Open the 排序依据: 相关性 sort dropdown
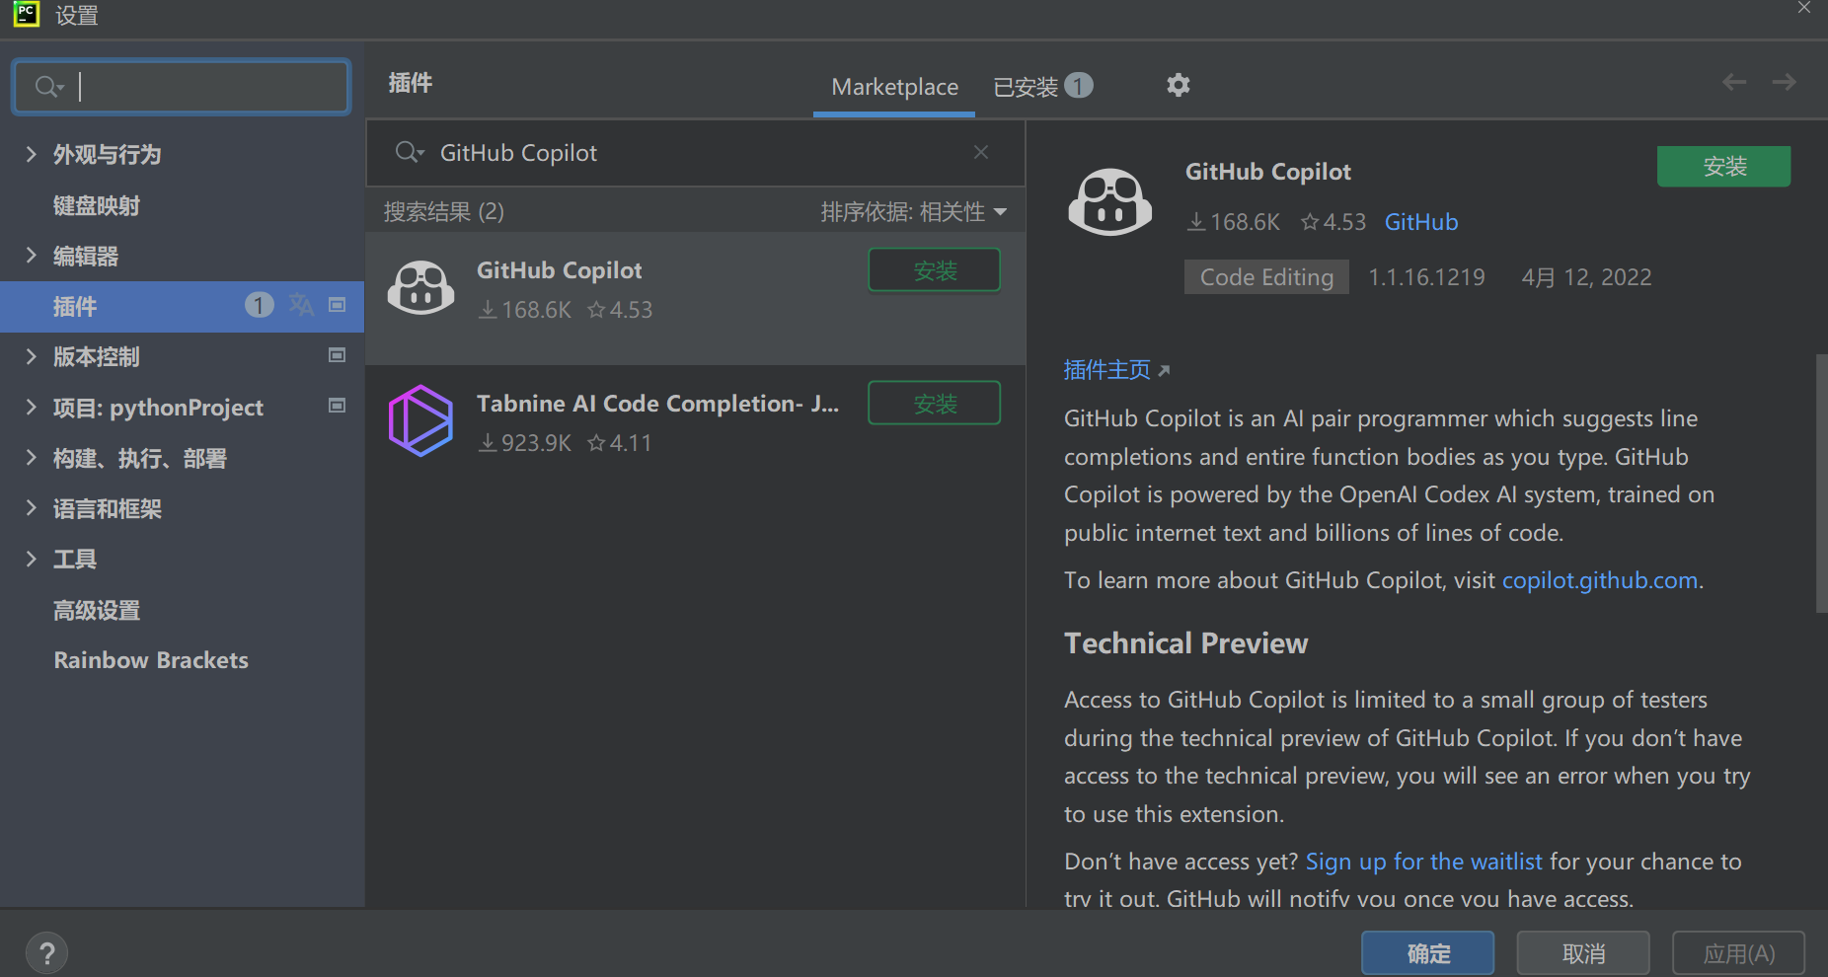This screenshot has height=977, width=1828. pyautogui.click(x=914, y=212)
